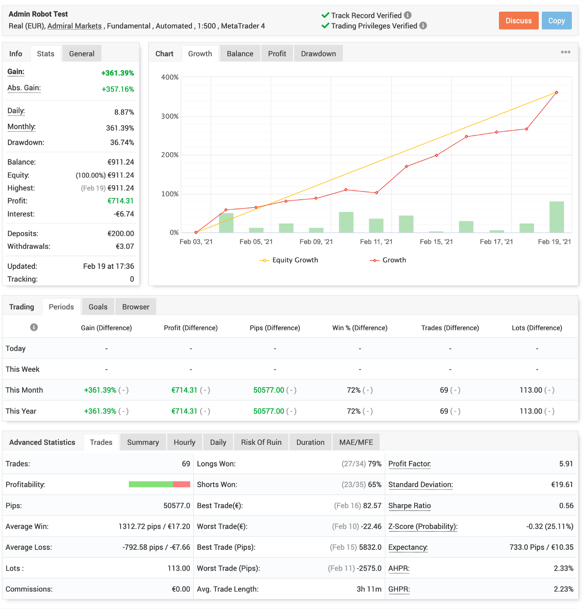Click the Expectancy label
Image resolution: width=584 pixels, height=609 pixels.
click(x=408, y=547)
